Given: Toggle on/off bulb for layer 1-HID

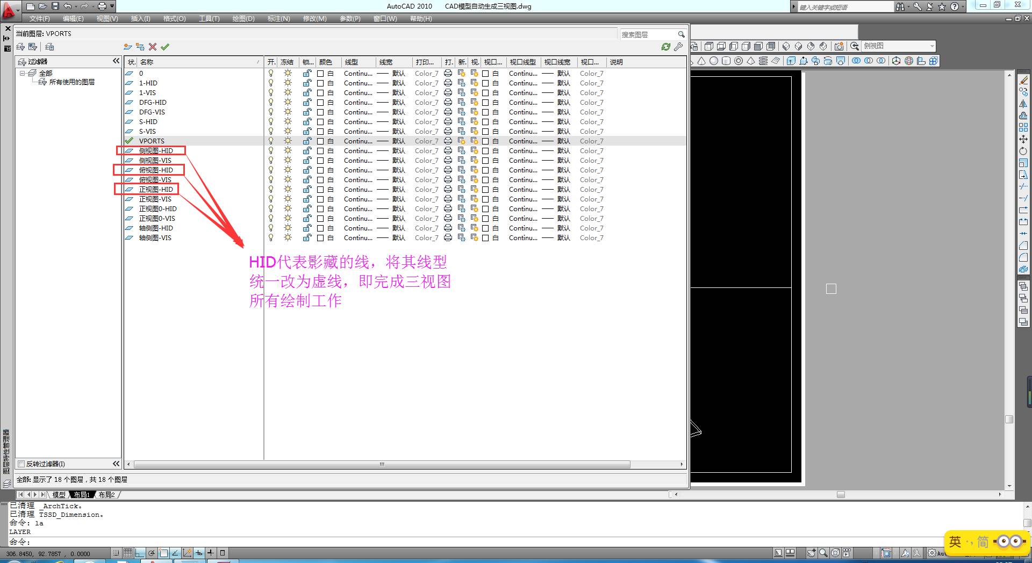Looking at the screenshot, I should (x=271, y=83).
